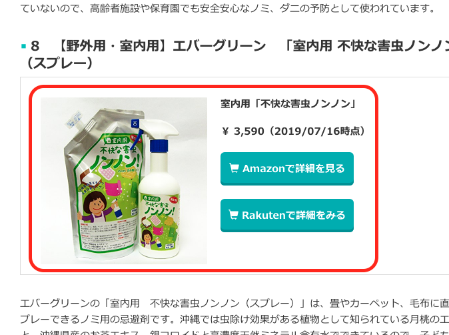Click the cart icon on Amazon button
The height and width of the screenshot is (335, 449).
tap(234, 167)
